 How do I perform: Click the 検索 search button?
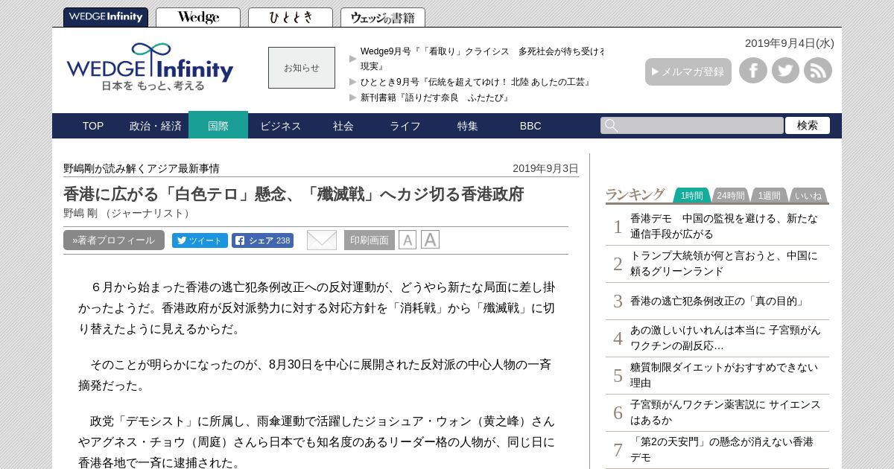coord(808,126)
